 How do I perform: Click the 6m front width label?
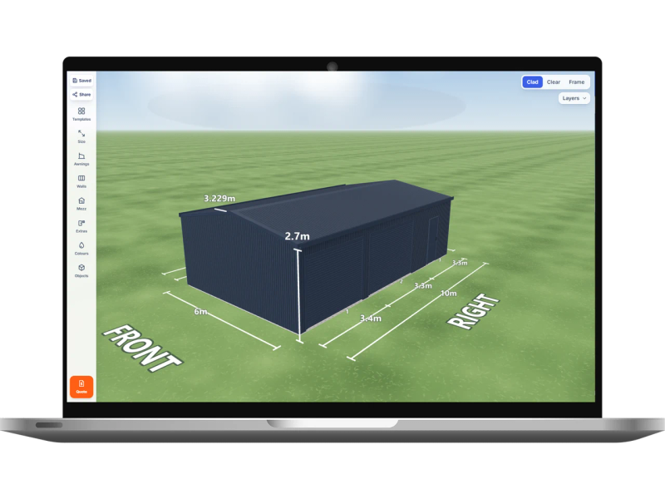click(200, 311)
